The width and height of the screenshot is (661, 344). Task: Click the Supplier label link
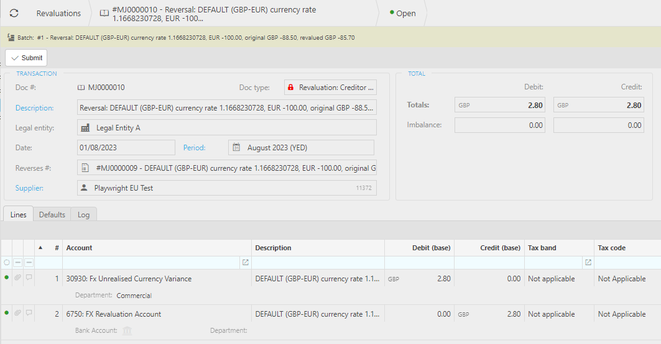tap(29, 188)
